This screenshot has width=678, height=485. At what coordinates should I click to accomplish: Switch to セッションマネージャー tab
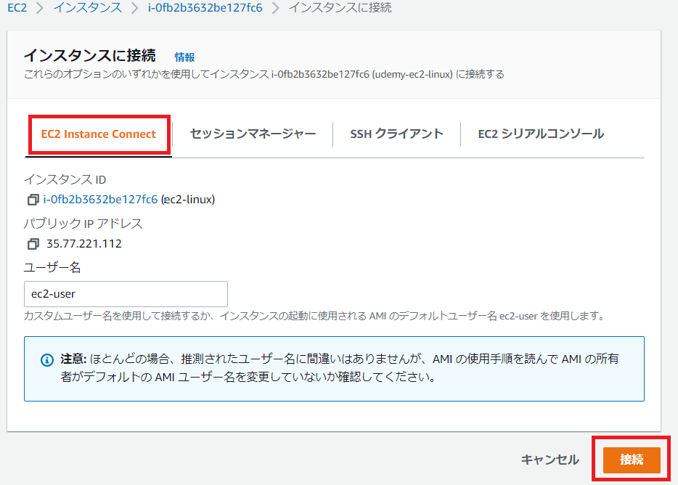[253, 134]
